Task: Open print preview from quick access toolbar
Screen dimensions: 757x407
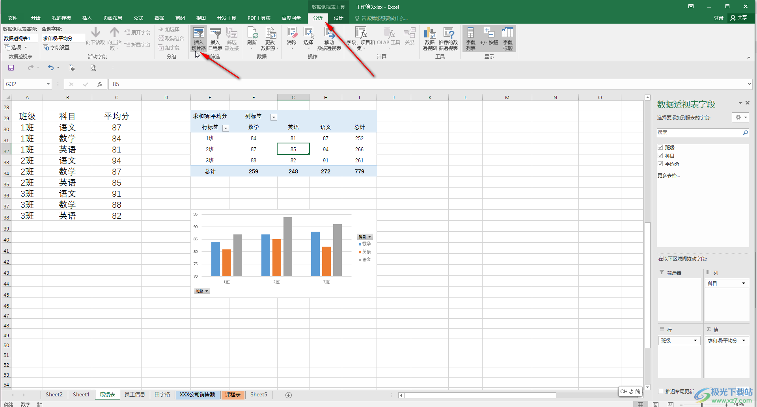Action: click(93, 68)
